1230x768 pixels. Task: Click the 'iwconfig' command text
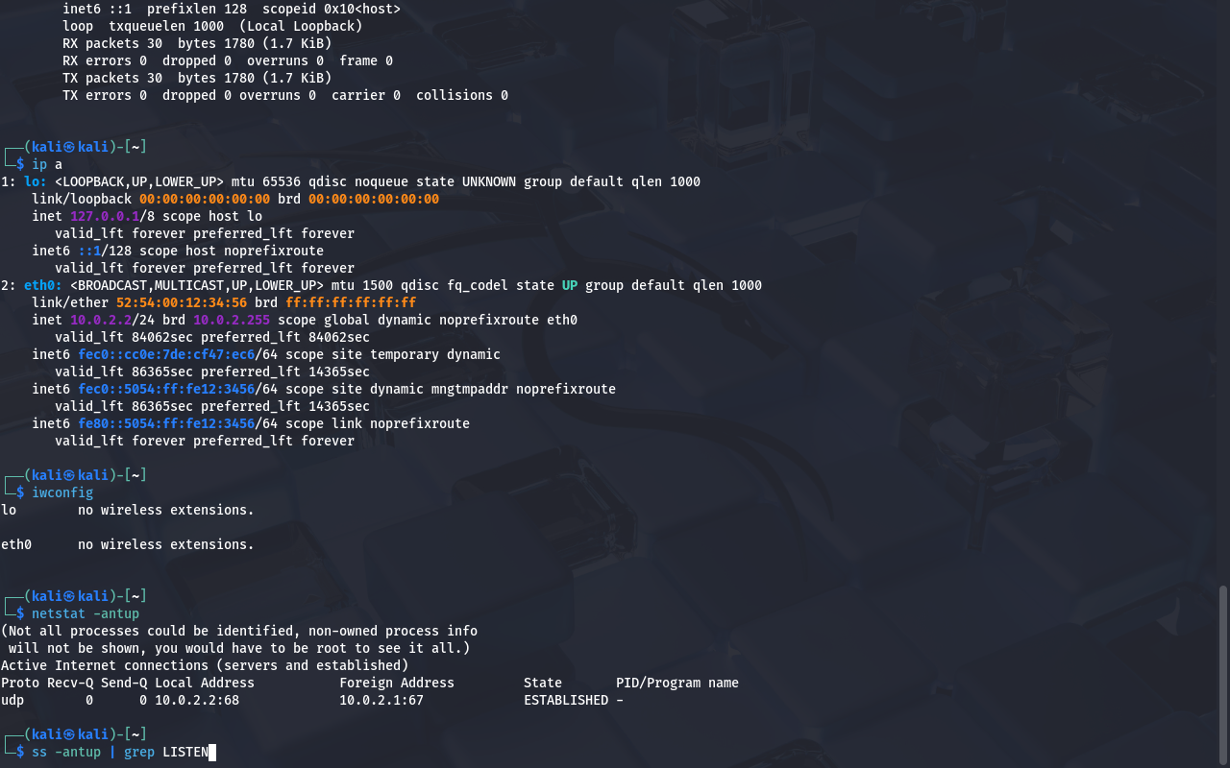(62, 492)
